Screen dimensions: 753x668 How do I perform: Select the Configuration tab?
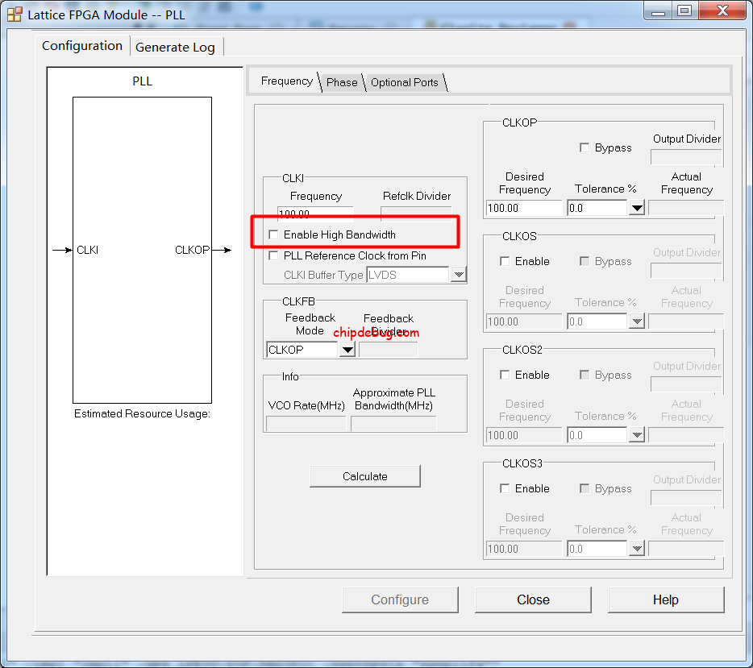(x=82, y=45)
